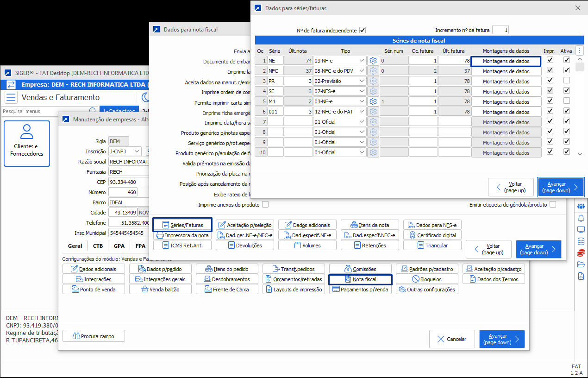Click the Incremento nº da fatura field
Image resolution: width=588 pixels, height=378 pixels.
[500, 30]
